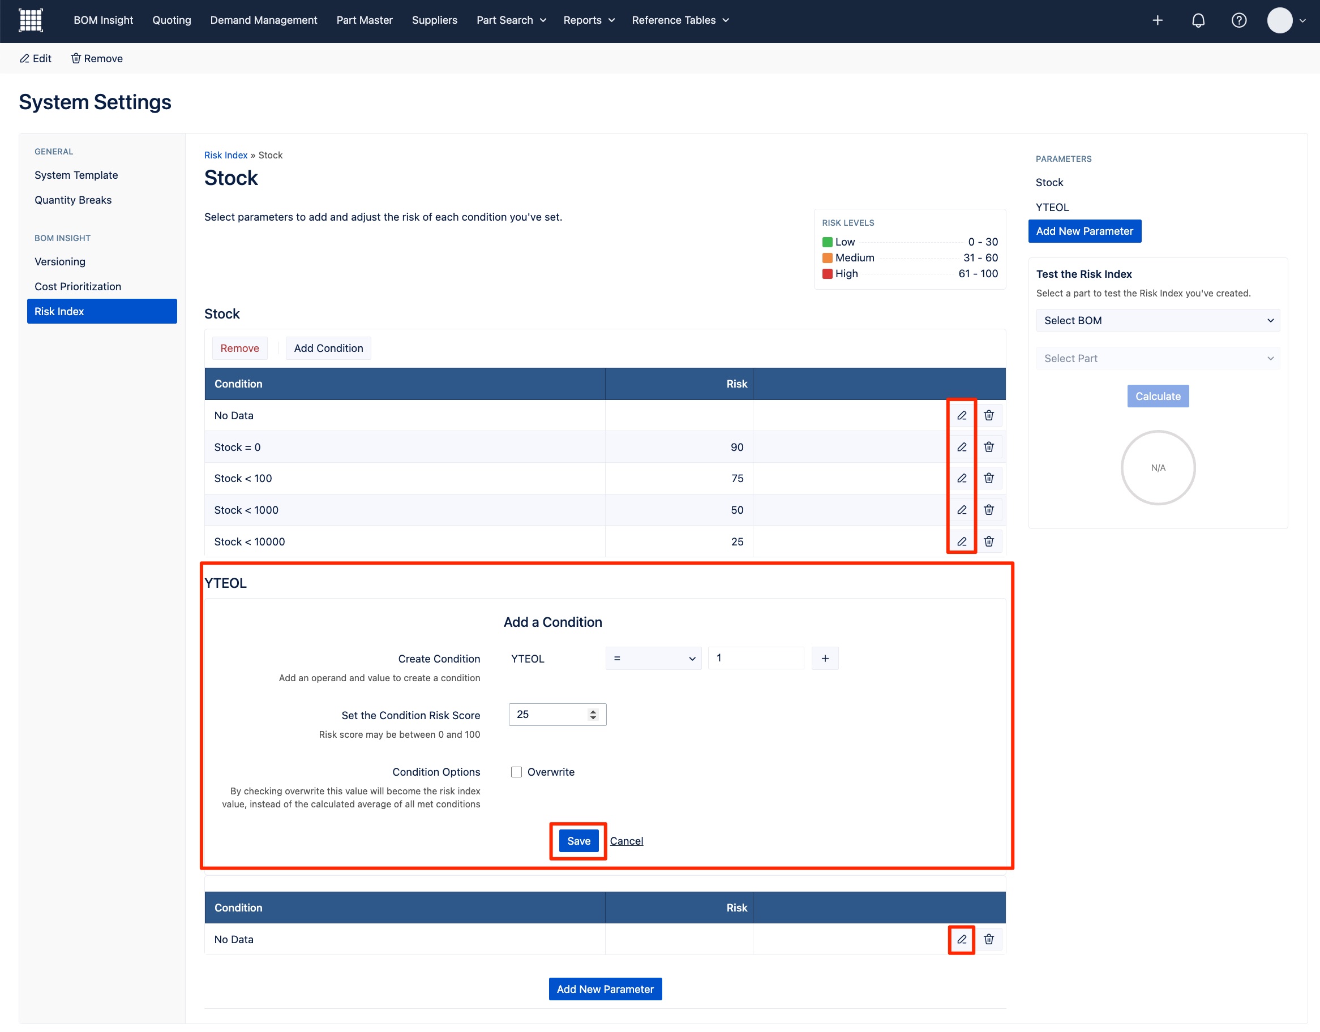The width and height of the screenshot is (1320, 1032).
Task: Go to Quoting
Action: click(x=172, y=20)
